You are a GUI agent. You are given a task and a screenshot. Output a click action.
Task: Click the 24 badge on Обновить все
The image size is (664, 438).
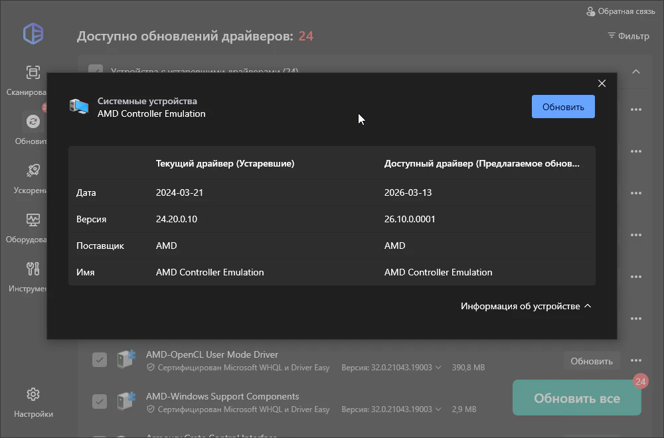[x=641, y=382]
